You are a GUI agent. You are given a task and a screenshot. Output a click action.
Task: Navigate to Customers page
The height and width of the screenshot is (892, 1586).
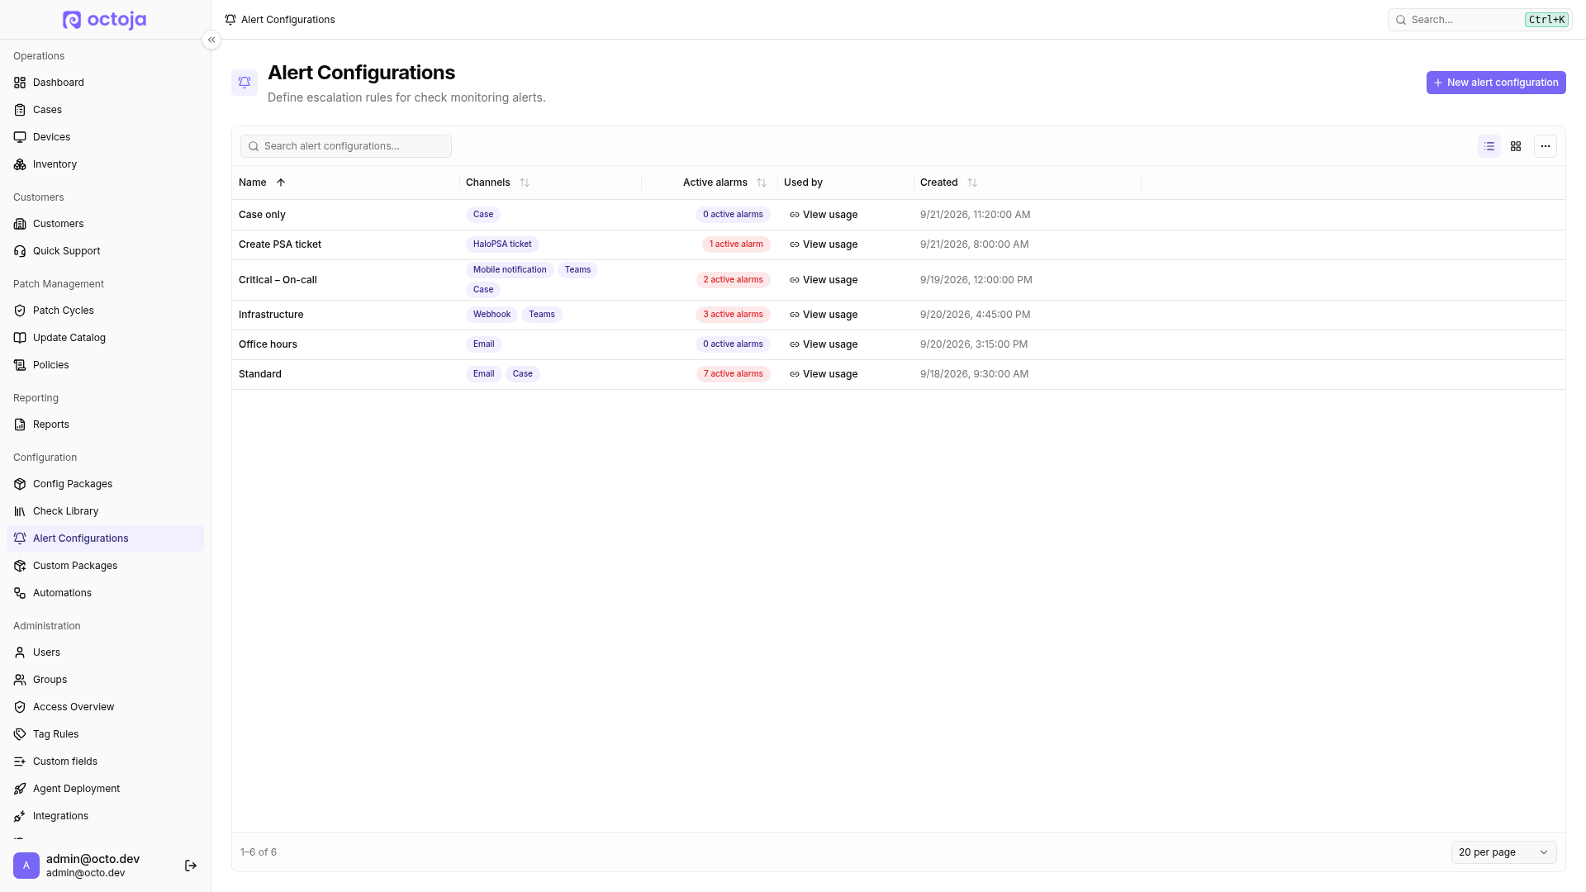(105, 224)
